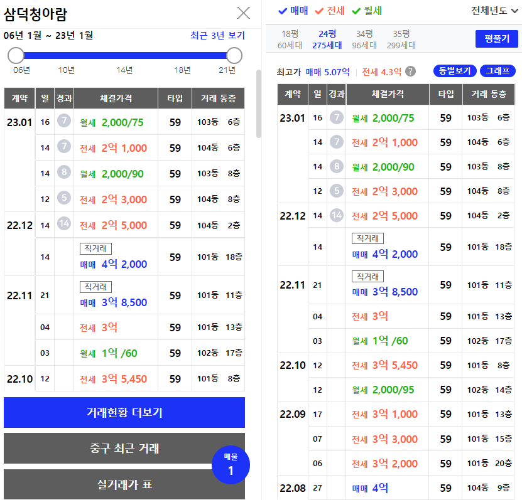Open 실거래가 표 button
The image size is (522, 500).
(x=124, y=484)
